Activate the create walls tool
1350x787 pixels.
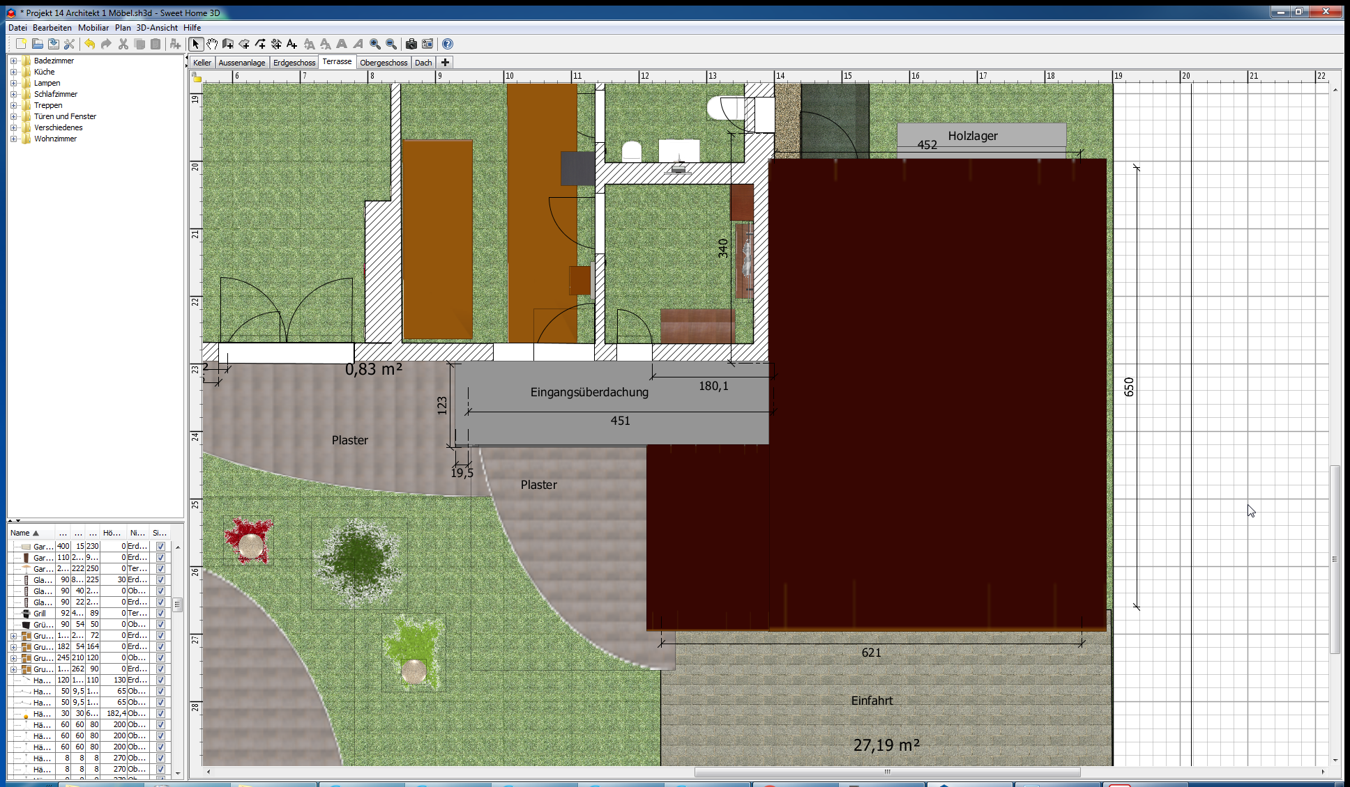pyautogui.click(x=228, y=44)
